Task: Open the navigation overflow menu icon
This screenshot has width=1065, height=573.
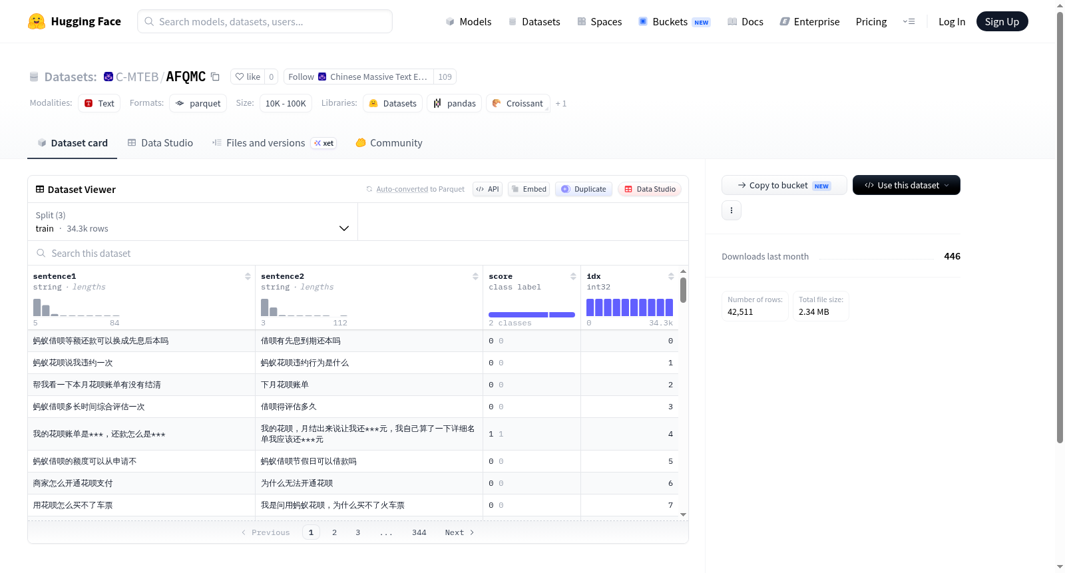Action: pos(909,21)
